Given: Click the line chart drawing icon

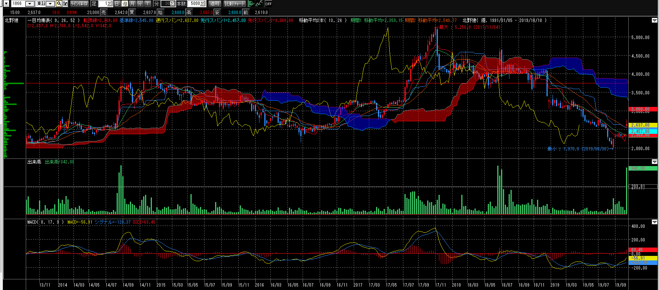Looking at the screenshot, I should [259, 4].
